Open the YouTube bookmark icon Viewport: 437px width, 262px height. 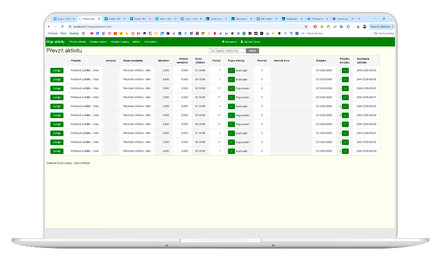pyautogui.click(x=92, y=34)
